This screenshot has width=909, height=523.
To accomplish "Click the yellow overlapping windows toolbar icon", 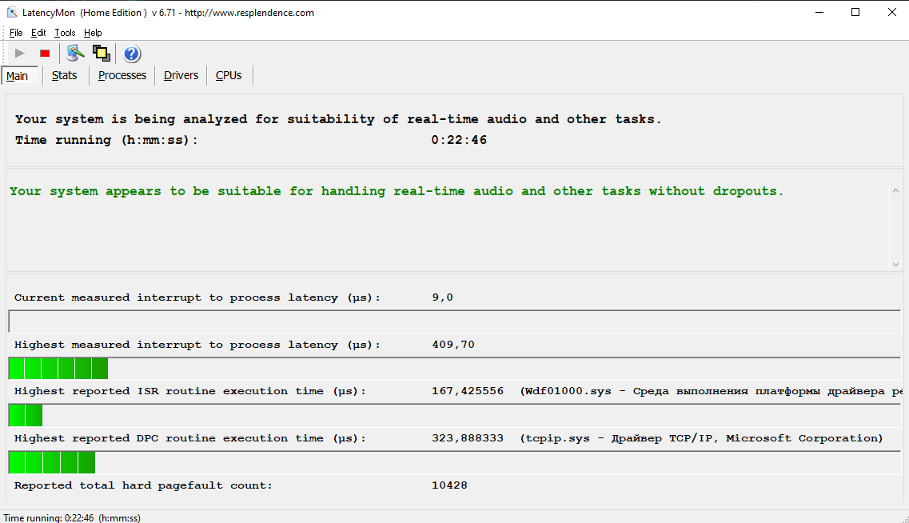I will [x=102, y=54].
